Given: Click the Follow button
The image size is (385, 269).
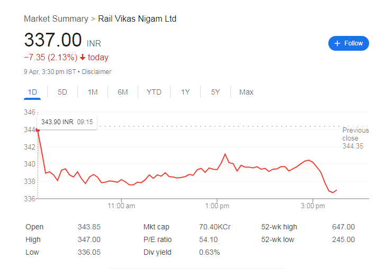Looking at the screenshot, I should coord(348,43).
